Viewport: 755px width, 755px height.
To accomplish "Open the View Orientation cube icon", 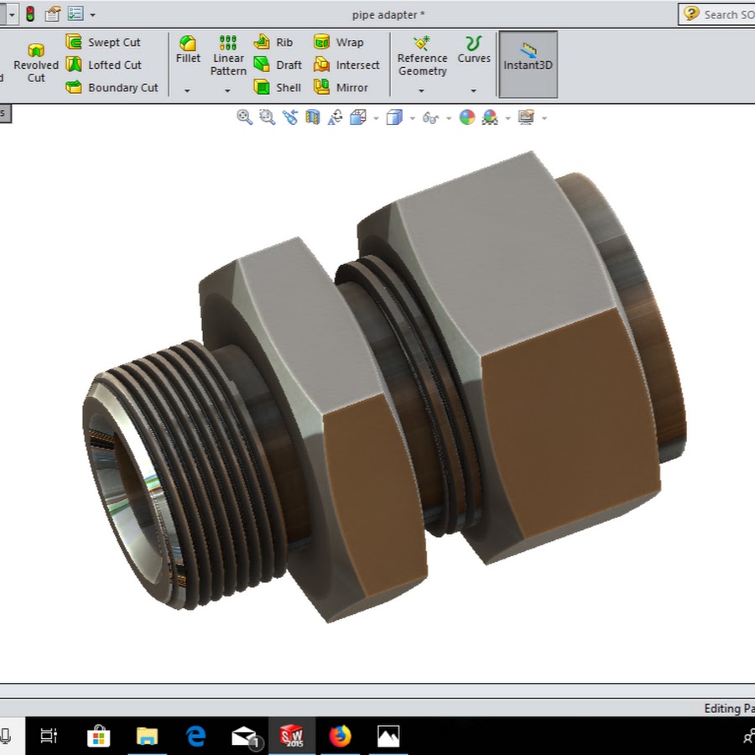I will click(x=357, y=117).
